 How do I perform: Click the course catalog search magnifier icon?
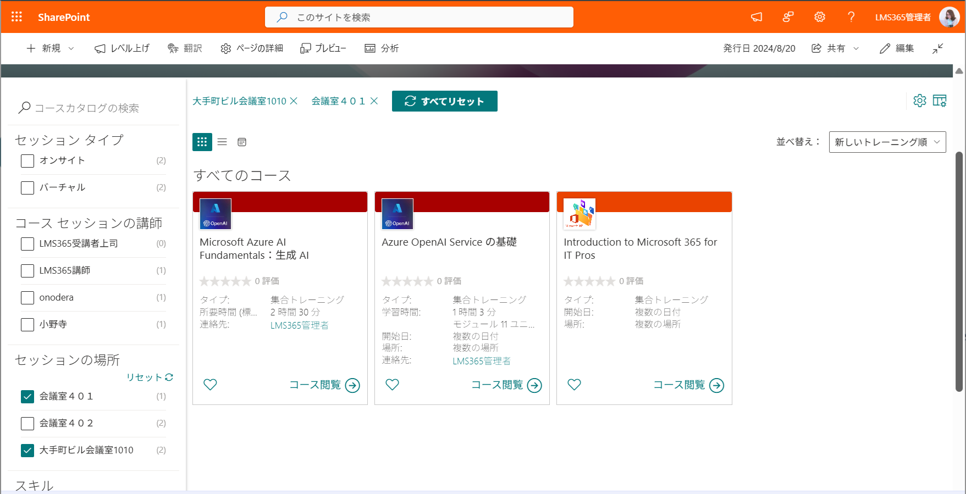[24, 108]
